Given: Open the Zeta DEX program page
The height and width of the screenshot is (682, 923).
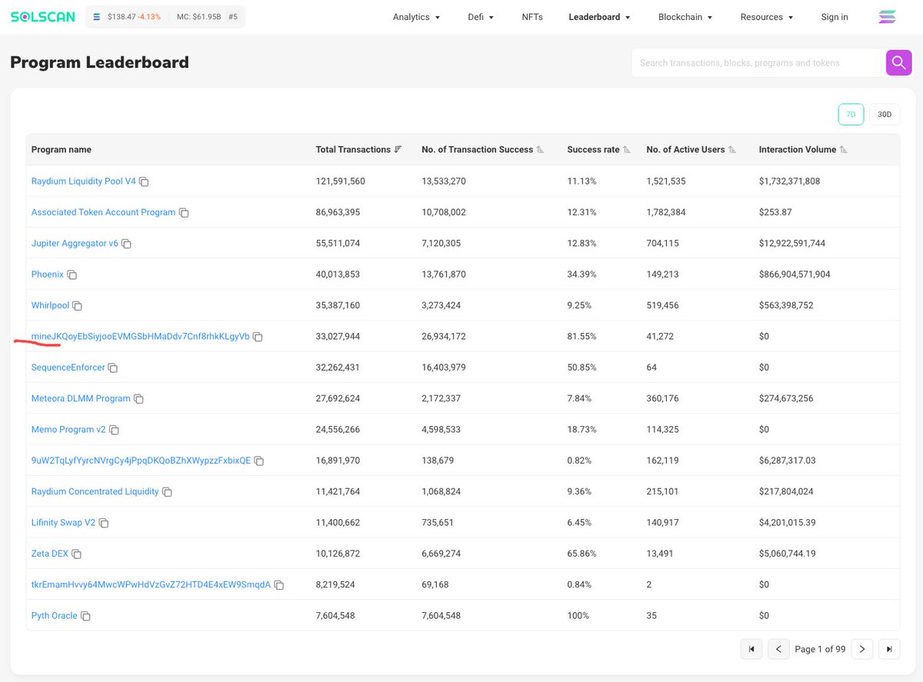Looking at the screenshot, I should click(x=50, y=554).
